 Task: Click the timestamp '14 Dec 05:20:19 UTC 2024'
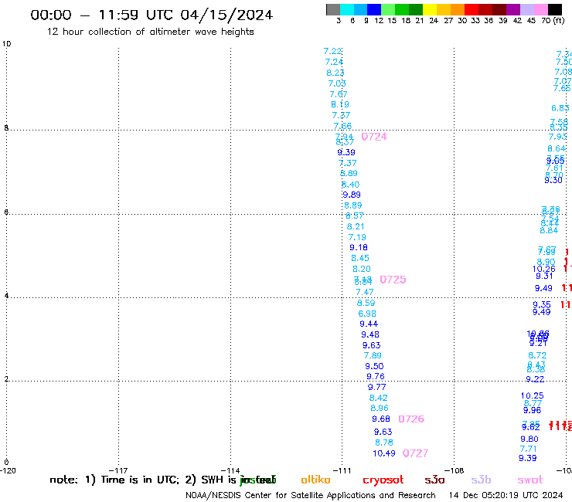506,495
